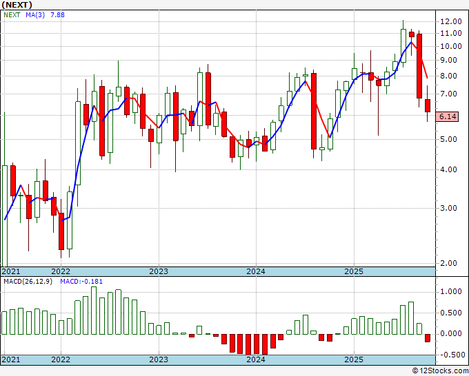Select the NEXT ticker legend label
This screenshot has width=469, height=376.
[12, 15]
